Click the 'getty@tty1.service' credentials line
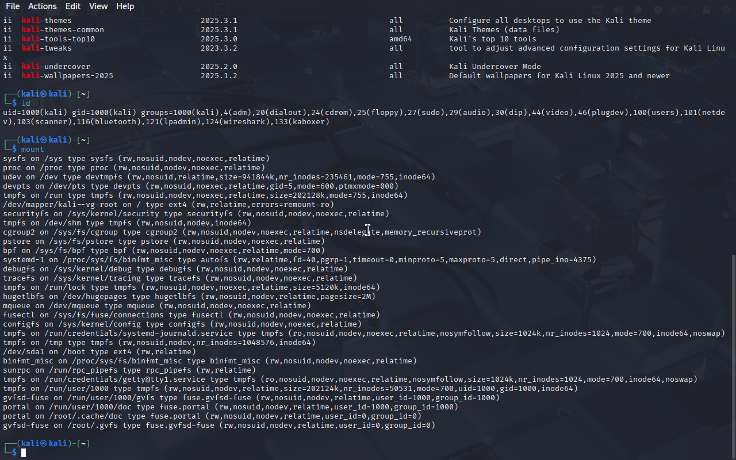Image resolution: width=736 pixels, height=460 pixels. (x=350, y=379)
